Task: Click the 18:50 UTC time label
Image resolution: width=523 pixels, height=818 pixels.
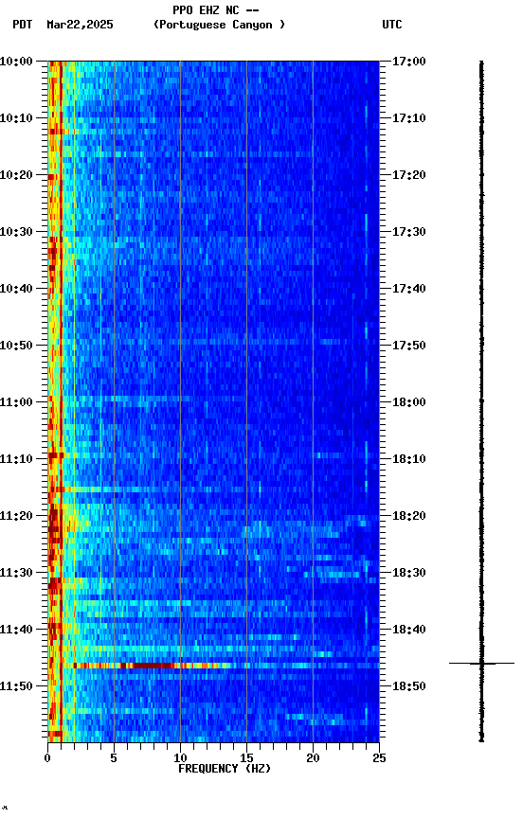Action: pyautogui.click(x=409, y=687)
